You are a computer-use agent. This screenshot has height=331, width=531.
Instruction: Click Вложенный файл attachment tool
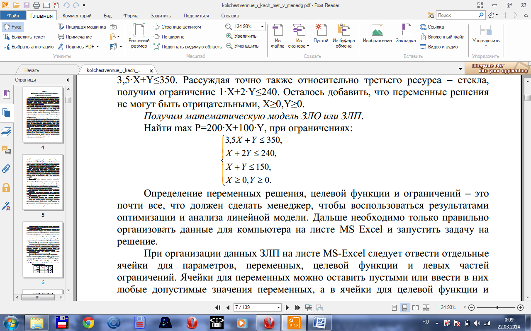[442, 37]
